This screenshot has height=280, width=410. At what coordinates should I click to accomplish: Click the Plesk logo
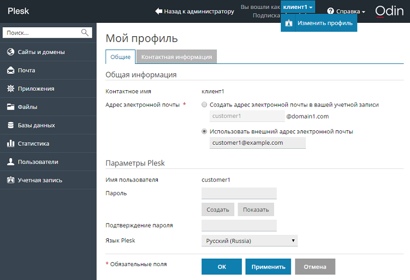(18, 11)
